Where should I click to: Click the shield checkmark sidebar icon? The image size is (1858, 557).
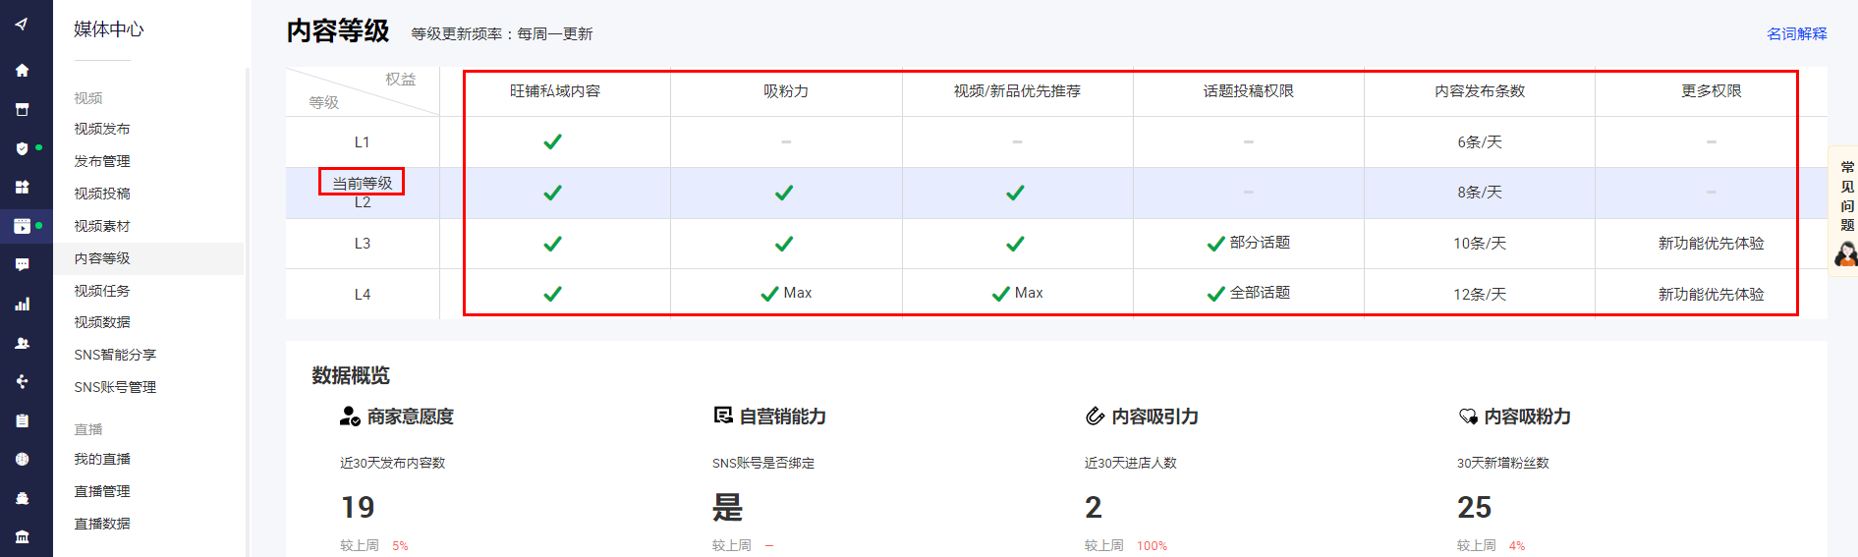pos(22,148)
